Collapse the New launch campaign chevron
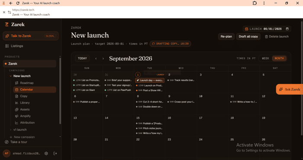The width and height of the screenshot is (303, 160). [11, 76]
